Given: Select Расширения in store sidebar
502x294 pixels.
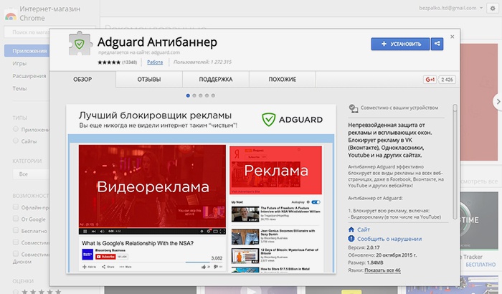Looking at the screenshot, I should click(x=29, y=76).
